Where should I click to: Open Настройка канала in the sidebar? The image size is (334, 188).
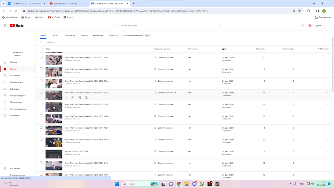18,109
